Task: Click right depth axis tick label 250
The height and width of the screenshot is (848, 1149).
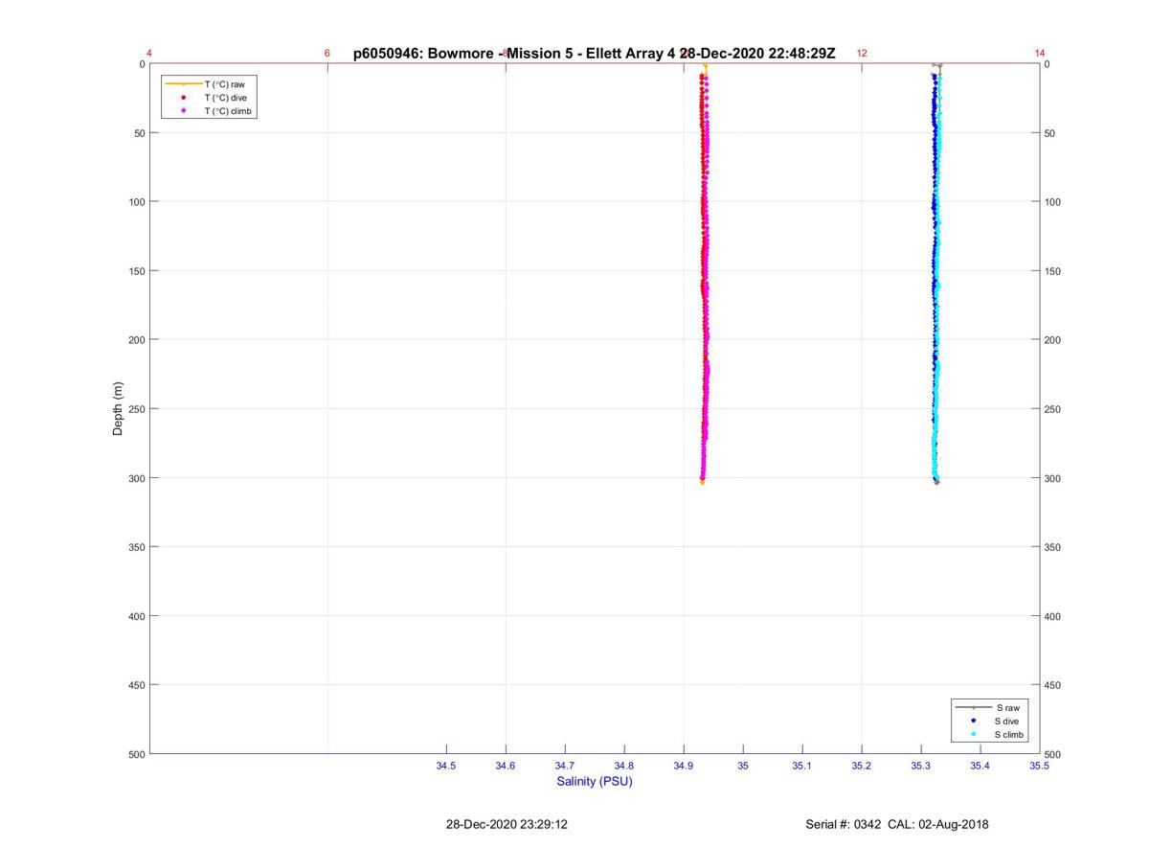Action: pyautogui.click(x=1053, y=409)
